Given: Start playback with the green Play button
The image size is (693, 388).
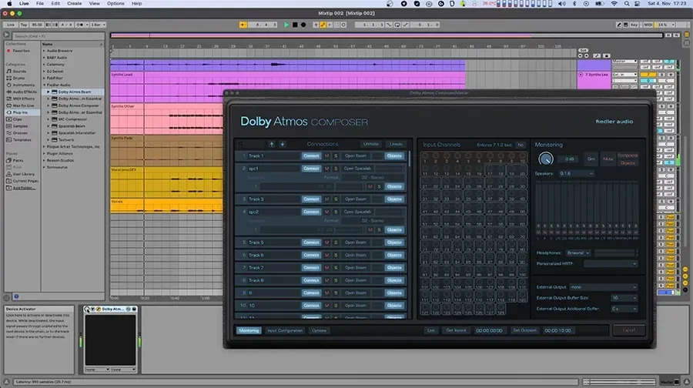Looking at the screenshot, I should click(286, 25).
